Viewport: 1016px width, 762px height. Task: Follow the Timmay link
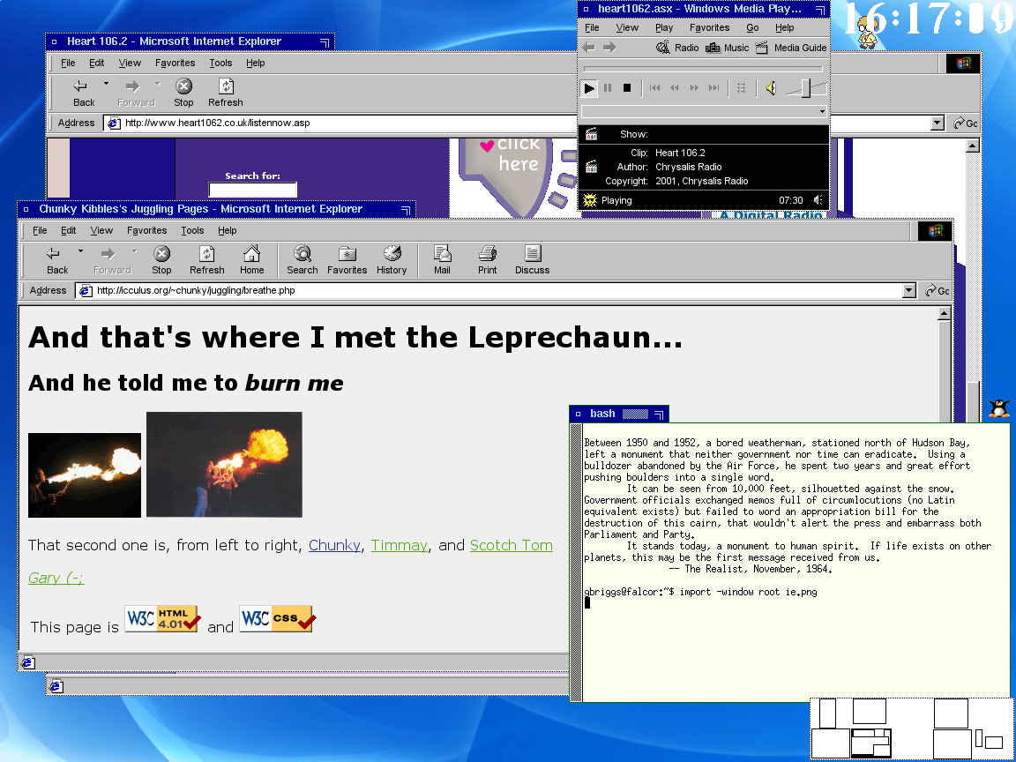[x=400, y=546]
